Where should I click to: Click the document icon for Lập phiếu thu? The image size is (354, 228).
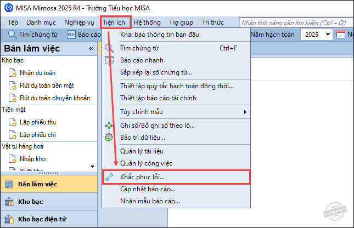pos(12,122)
